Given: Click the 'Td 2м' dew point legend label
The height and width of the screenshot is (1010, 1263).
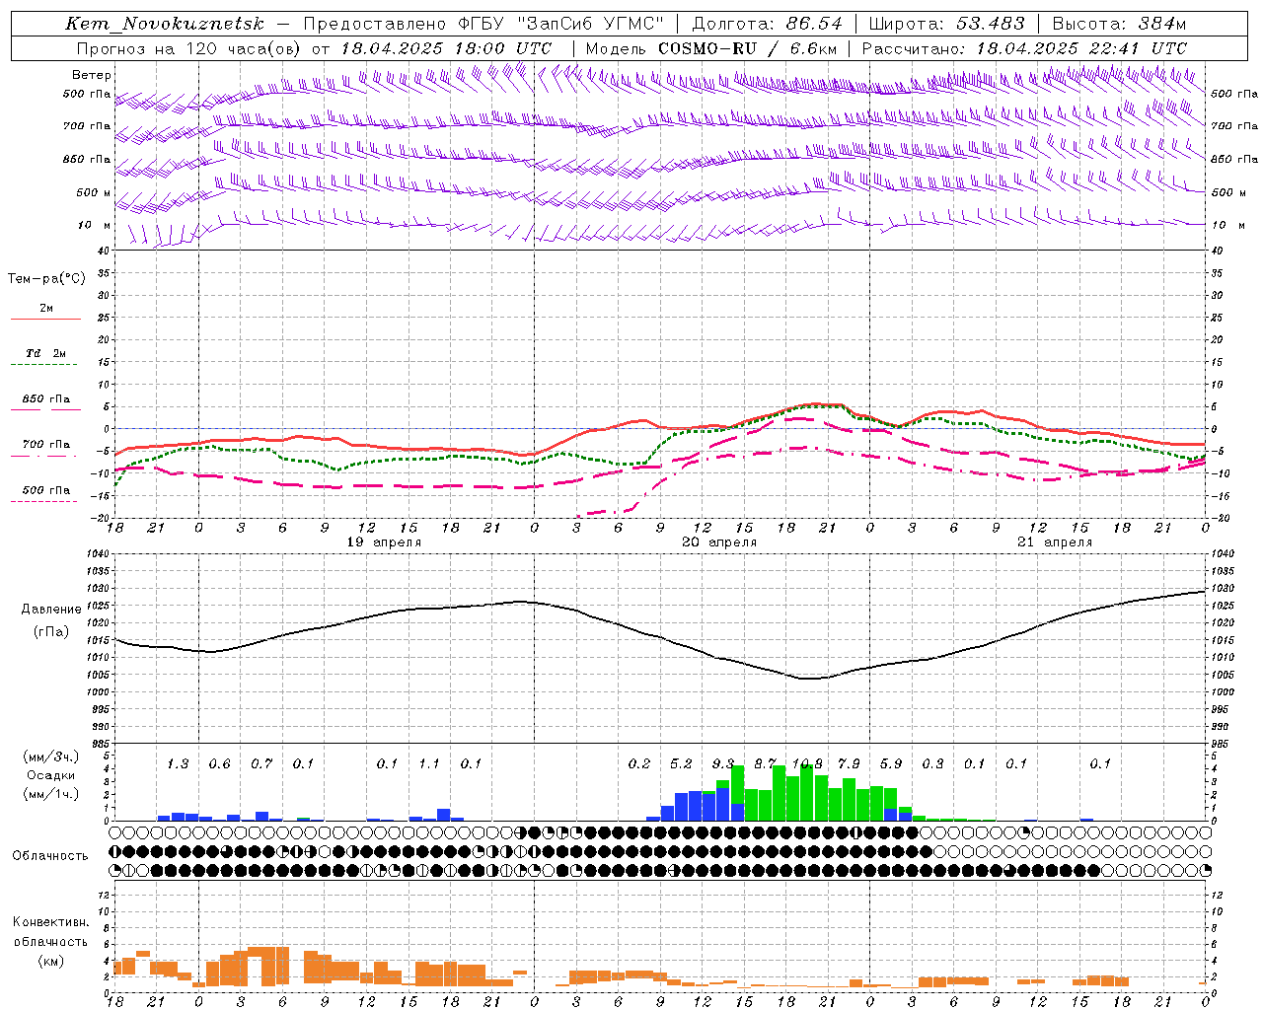Looking at the screenshot, I should pos(46,353).
